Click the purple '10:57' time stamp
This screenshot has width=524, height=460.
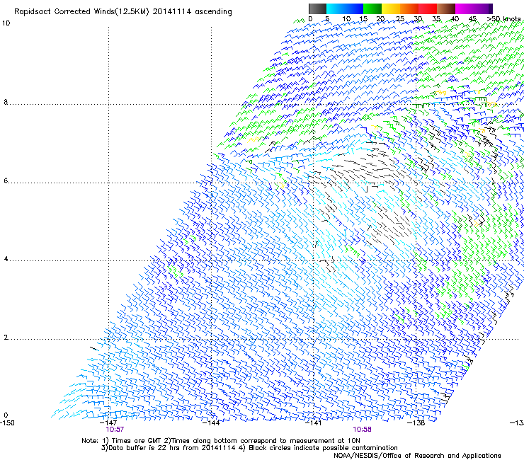(x=115, y=430)
